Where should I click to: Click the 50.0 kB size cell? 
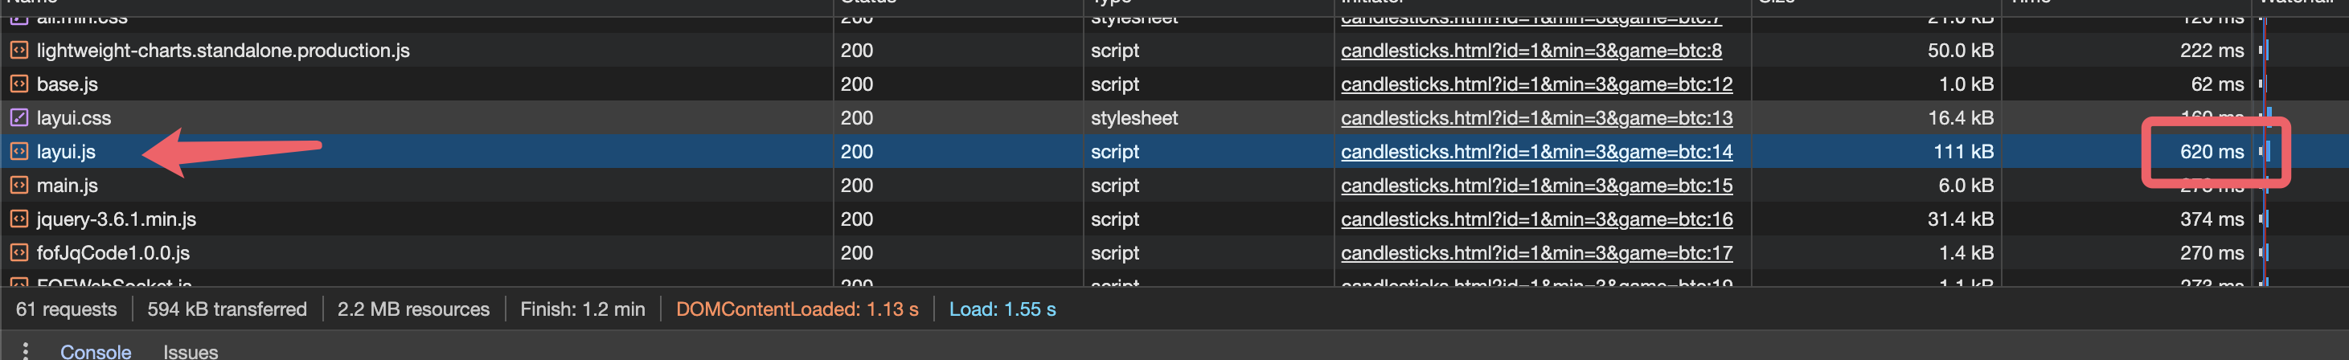pos(1960,50)
